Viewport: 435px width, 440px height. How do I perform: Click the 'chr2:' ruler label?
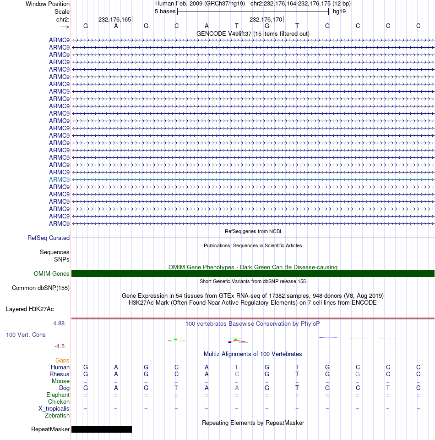point(63,19)
